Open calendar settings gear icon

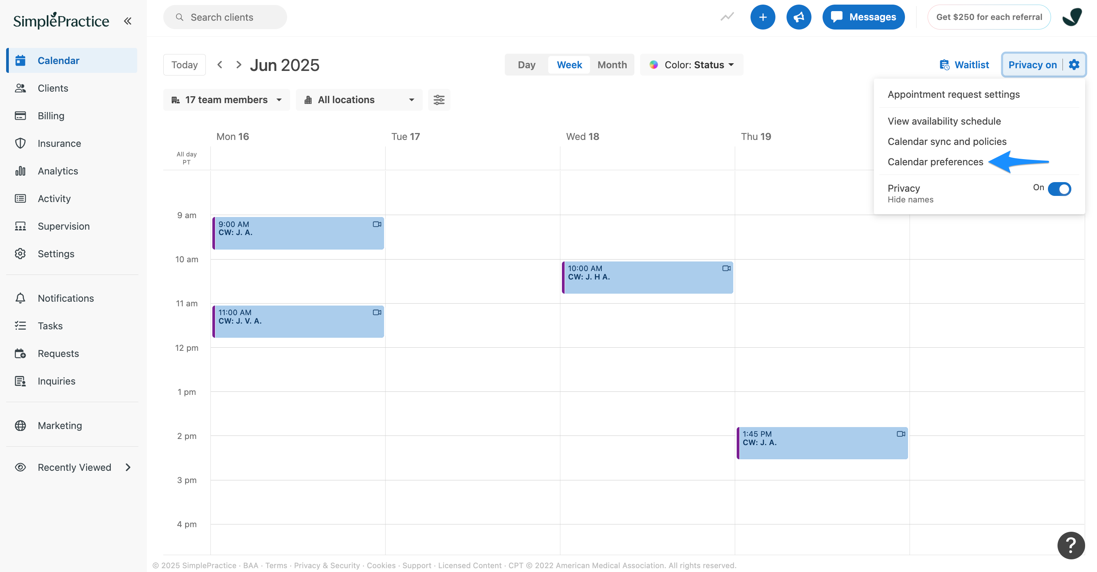1074,64
